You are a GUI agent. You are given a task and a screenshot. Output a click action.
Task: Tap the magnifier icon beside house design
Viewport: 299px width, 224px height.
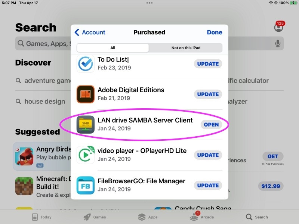pyautogui.click(x=18, y=101)
